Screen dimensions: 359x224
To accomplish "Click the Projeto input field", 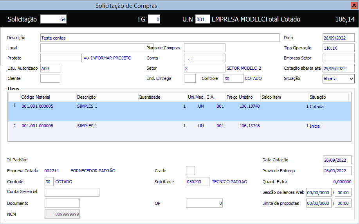I will point(61,58).
